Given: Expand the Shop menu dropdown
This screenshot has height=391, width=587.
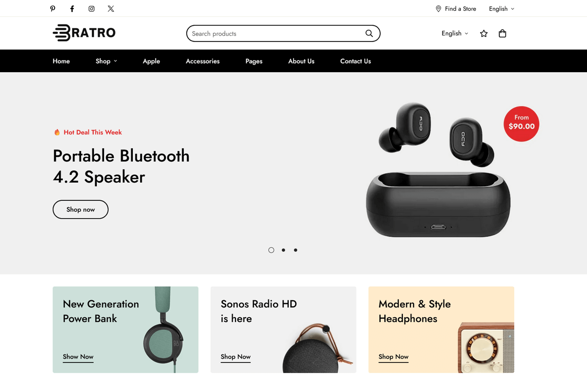Looking at the screenshot, I should coord(106,61).
